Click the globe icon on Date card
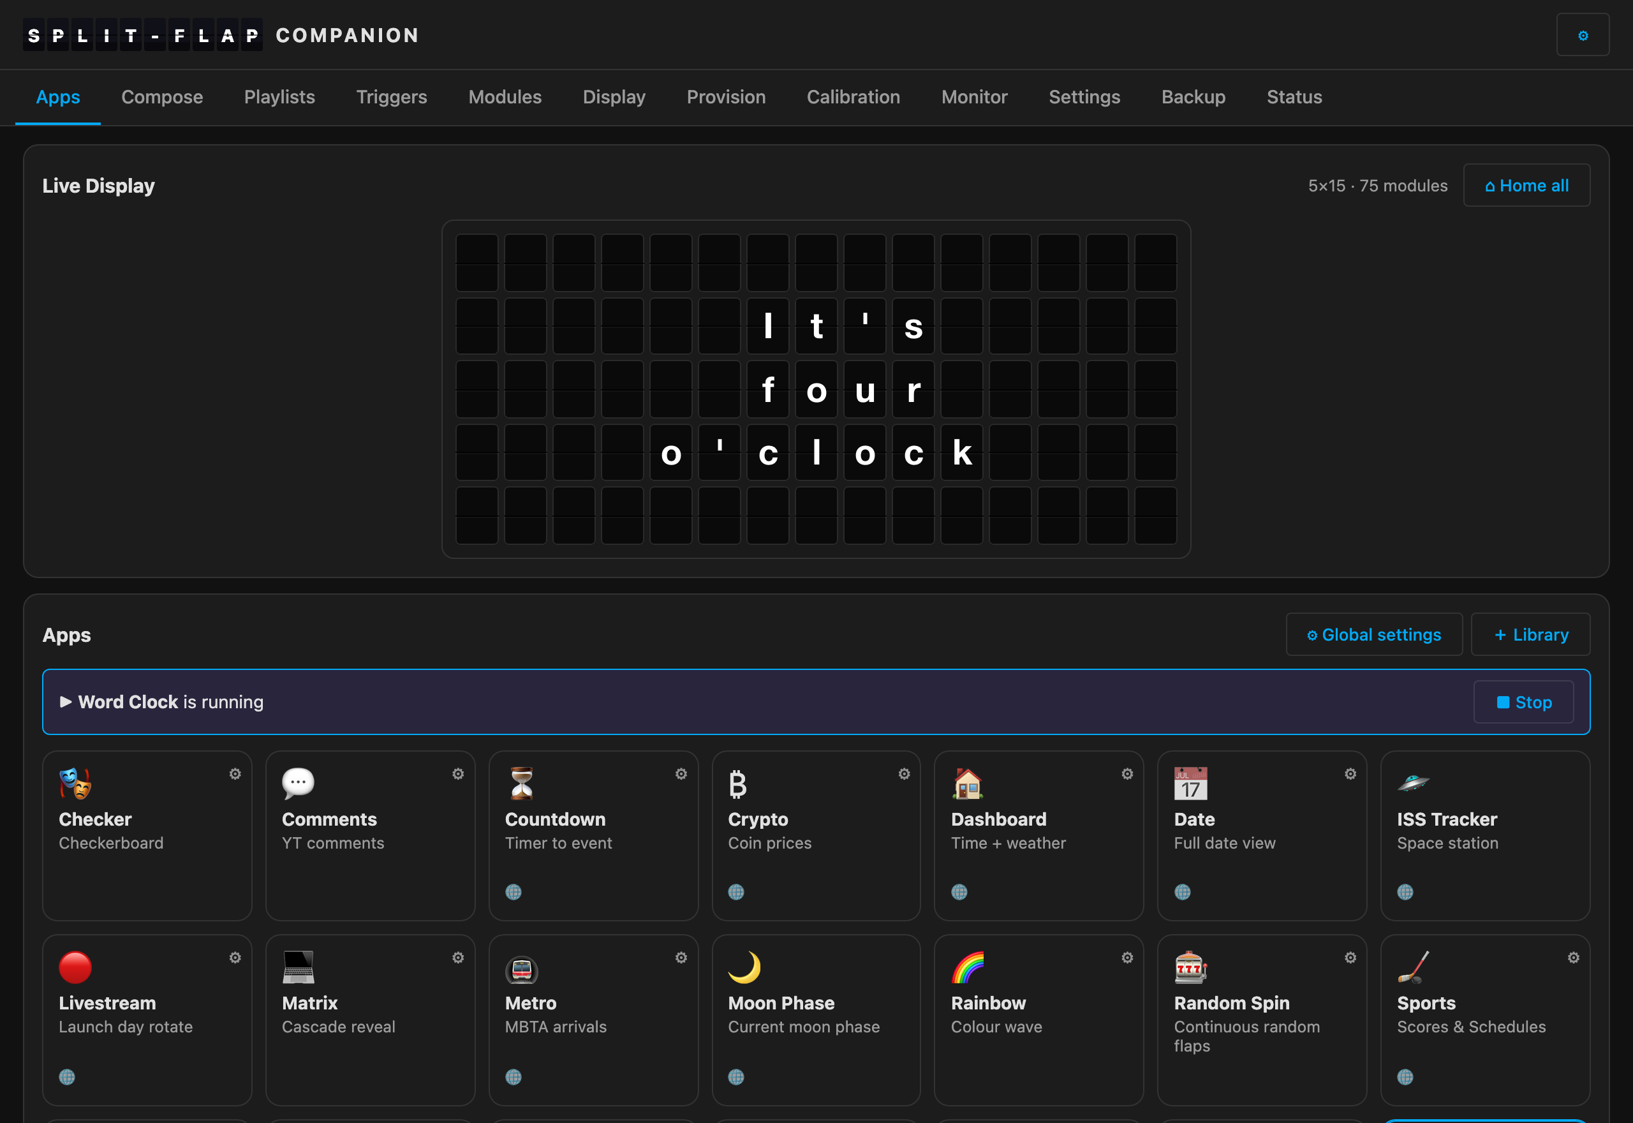Viewport: 1633px width, 1123px height. (1182, 891)
